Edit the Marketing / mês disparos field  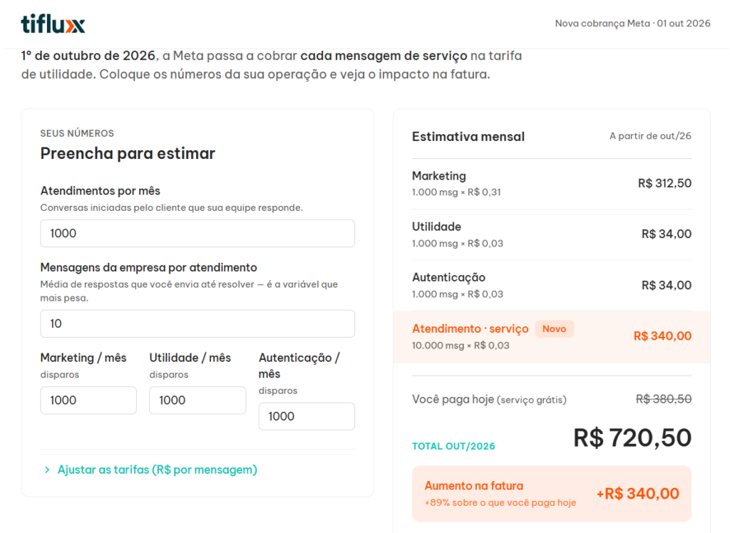point(88,400)
